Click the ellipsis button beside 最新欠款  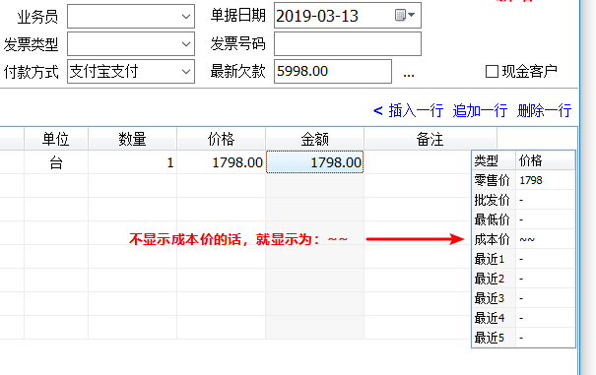coord(409,74)
